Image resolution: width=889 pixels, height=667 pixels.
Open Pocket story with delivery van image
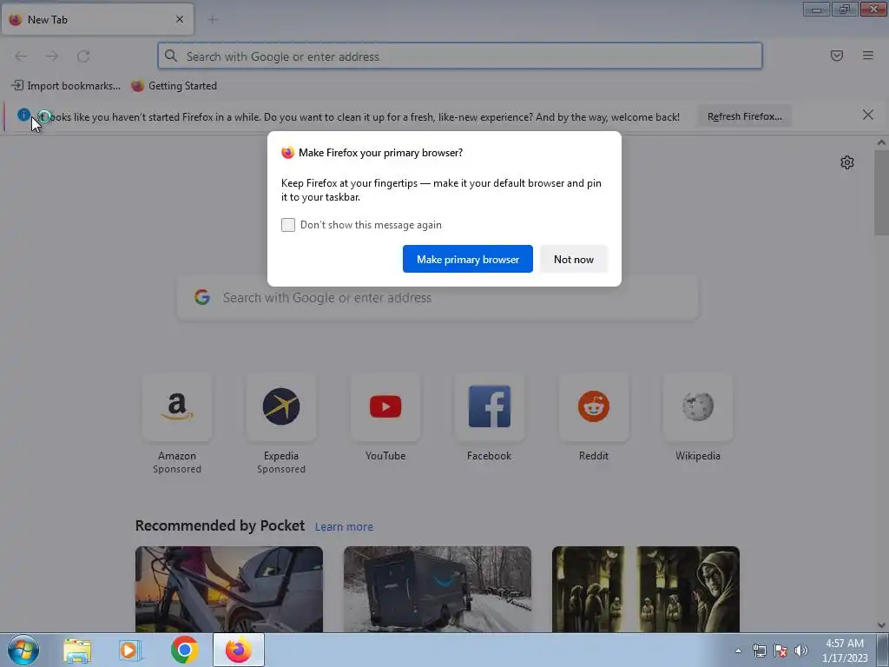(x=438, y=590)
